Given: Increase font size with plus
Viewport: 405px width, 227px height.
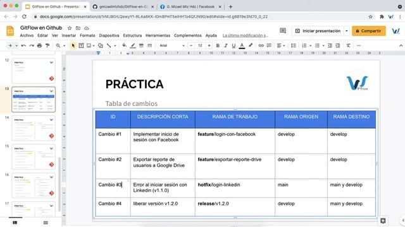Looking at the screenshot, I should tap(209, 45).
